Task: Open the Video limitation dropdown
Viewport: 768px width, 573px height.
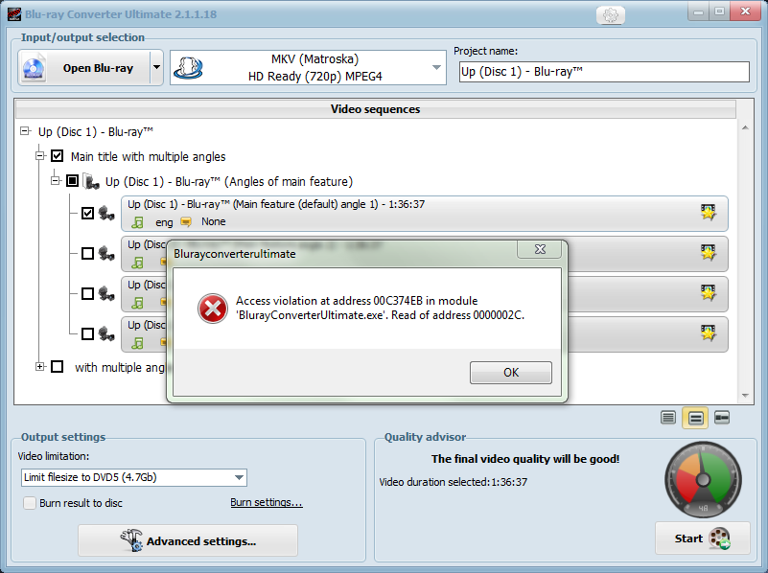Action: 133,477
